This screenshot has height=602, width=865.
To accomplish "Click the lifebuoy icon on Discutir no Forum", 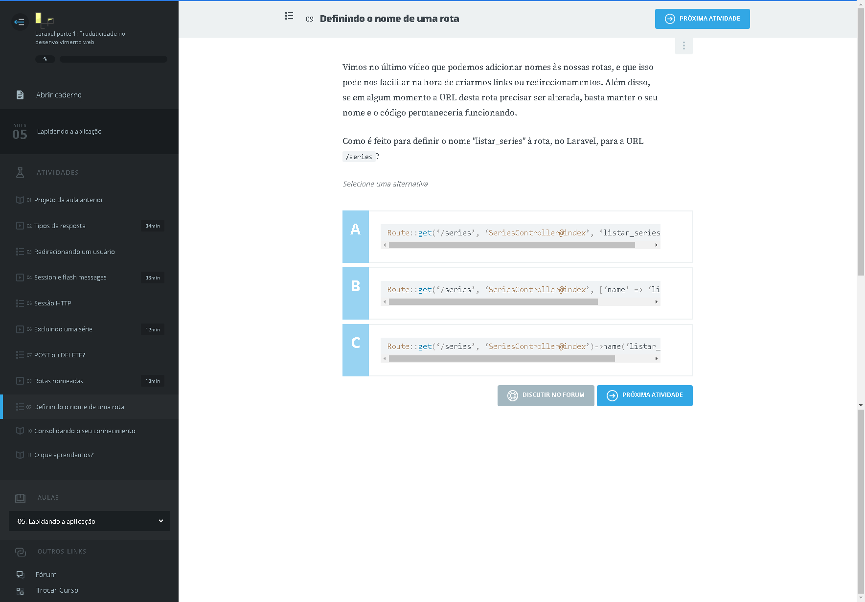I will pos(512,395).
